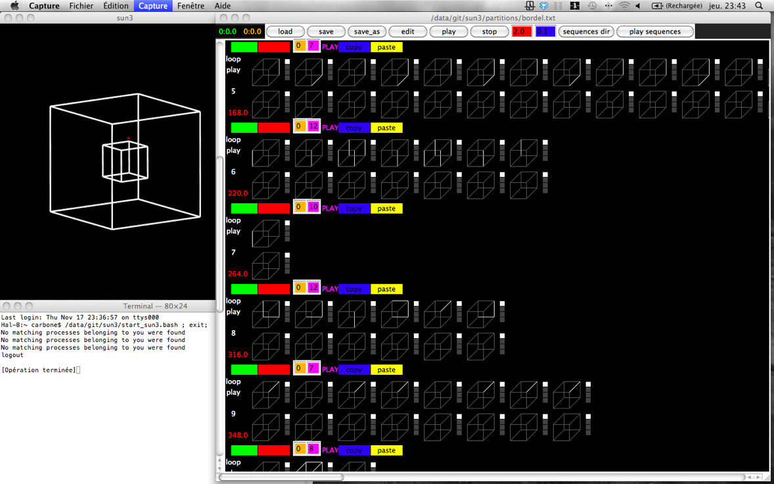The width and height of the screenshot is (774, 484).
Task: Click the red 264.0 value
Action: (x=238, y=274)
